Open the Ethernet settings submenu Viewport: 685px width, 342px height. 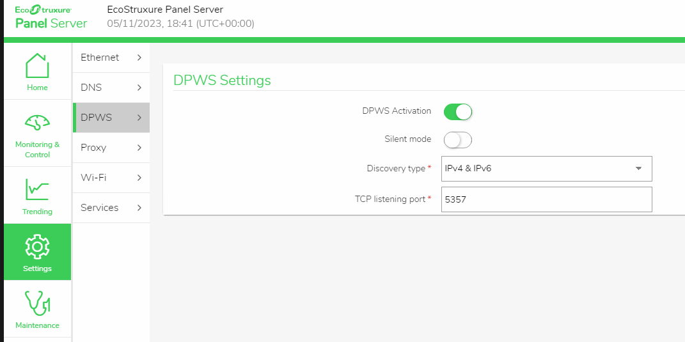coord(111,58)
